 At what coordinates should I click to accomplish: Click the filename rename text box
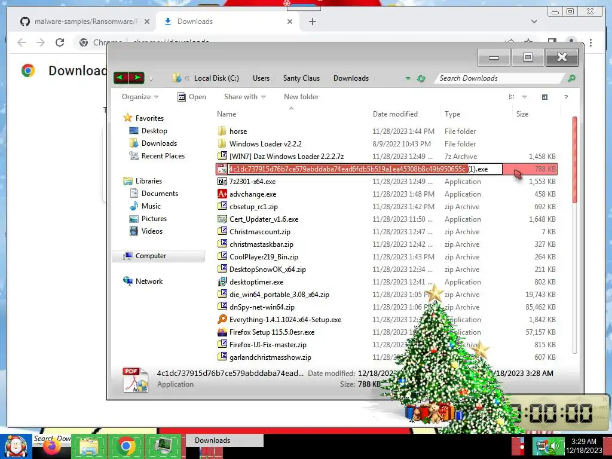click(365, 169)
